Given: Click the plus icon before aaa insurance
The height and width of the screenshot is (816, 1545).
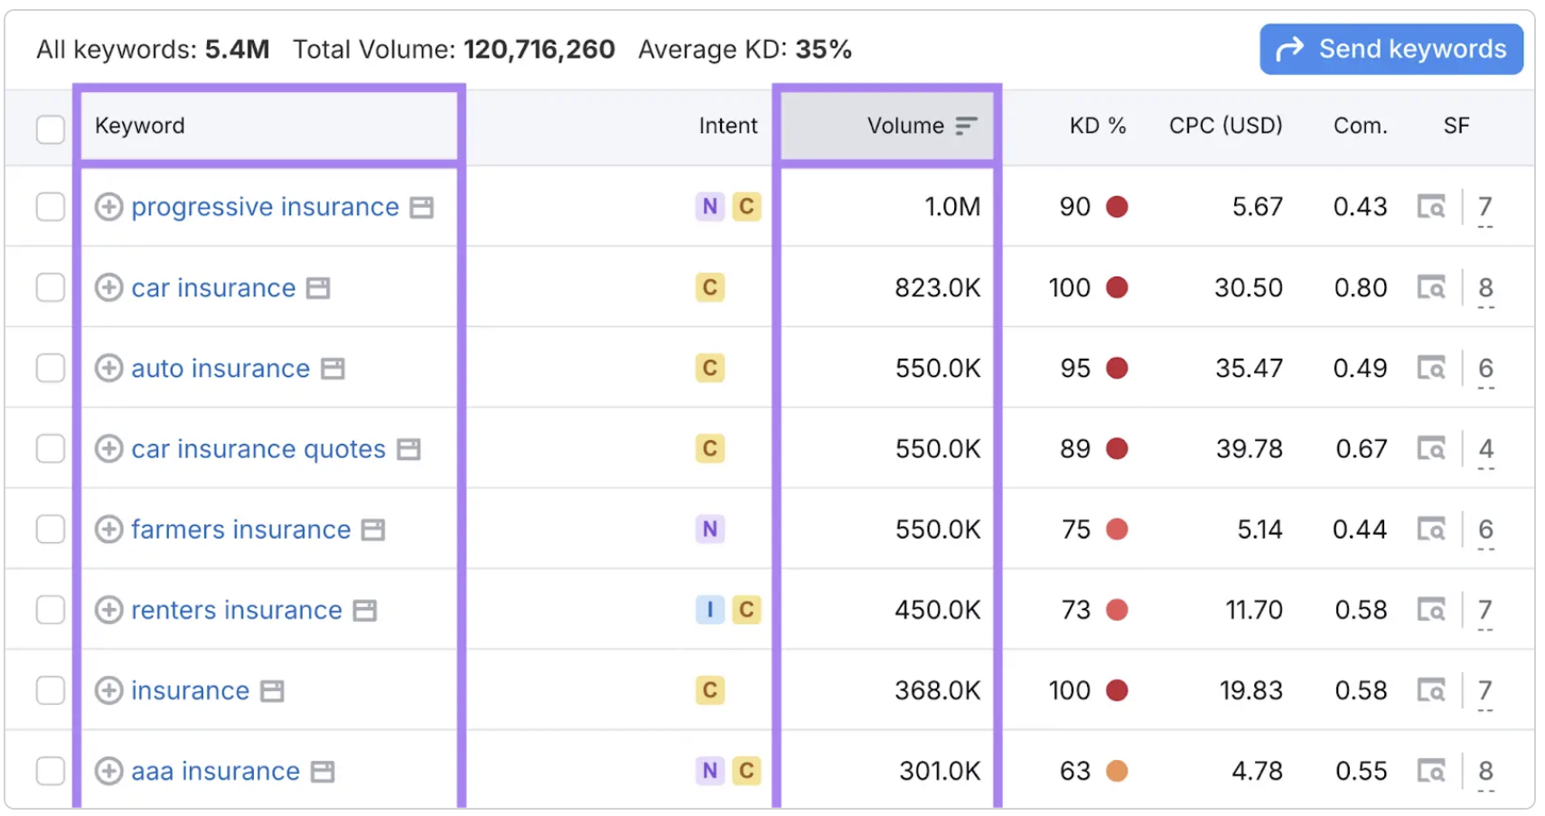Looking at the screenshot, I should [108, 771].
